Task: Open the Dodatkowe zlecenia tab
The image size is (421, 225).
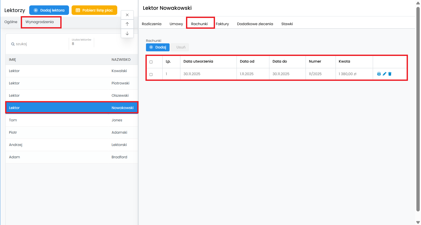Action: (x=255, y=24)
